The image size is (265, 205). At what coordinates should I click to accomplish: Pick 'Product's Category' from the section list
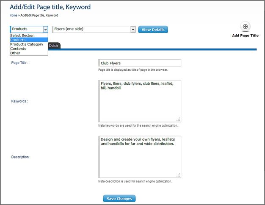tap(27, 44)
